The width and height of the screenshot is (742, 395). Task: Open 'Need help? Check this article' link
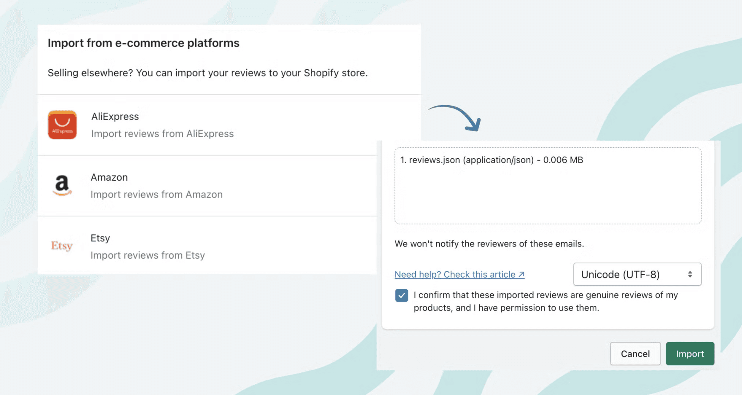(455, 275)
